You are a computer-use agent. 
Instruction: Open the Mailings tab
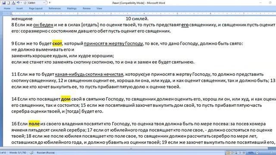tap(72, 9)
